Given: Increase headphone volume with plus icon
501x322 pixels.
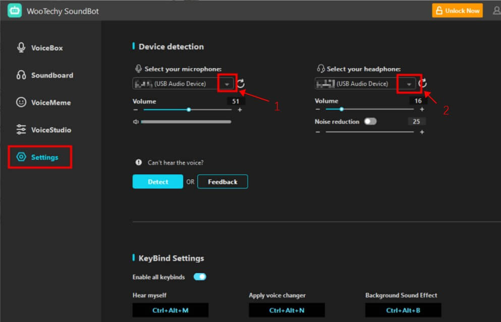Looking at the screenshot, I should tap(422, 109).
